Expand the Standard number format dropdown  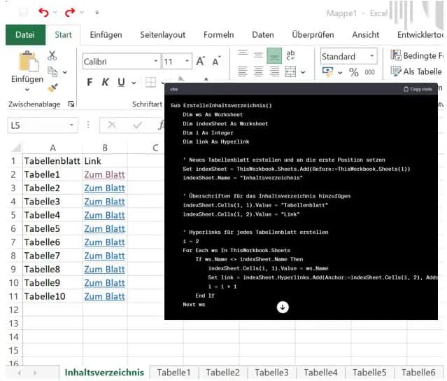[371, 56]
